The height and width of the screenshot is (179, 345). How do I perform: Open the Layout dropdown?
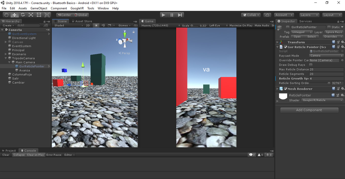(332, 15)
